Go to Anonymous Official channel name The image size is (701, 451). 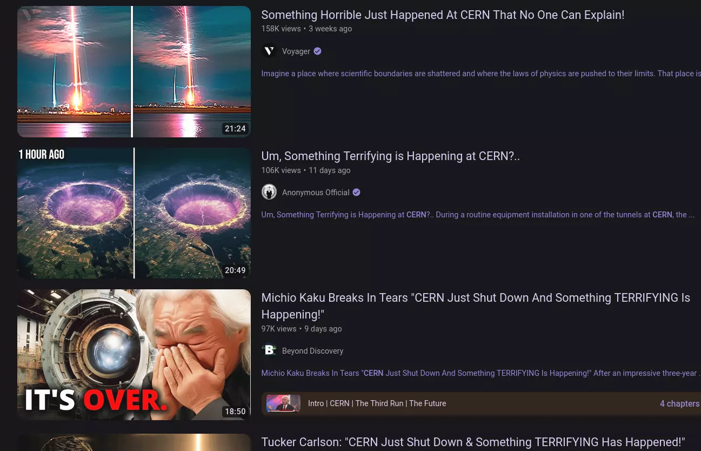316,193
